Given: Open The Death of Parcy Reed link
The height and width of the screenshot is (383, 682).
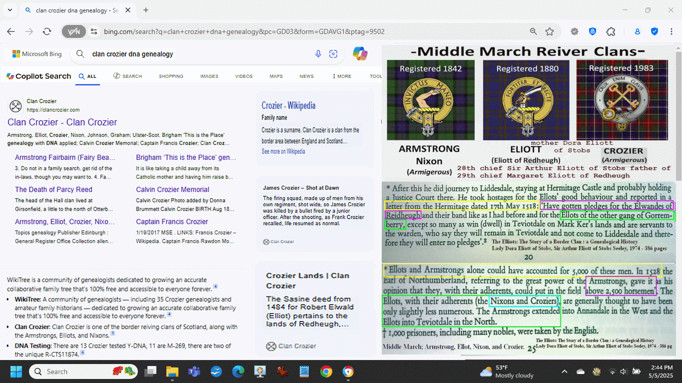Looking at the screenshot, I should (x=53, y=189).
